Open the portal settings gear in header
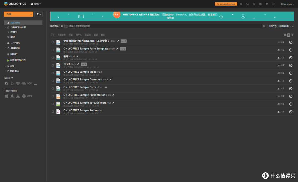This screenshot has width=298, height=182. 241,4
